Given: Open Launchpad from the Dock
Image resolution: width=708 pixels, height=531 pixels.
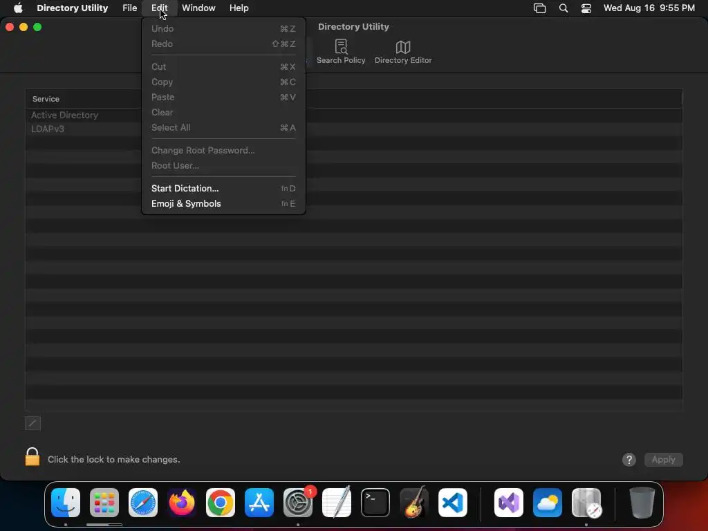Looking at the screenshot, I should click(104, 502).
